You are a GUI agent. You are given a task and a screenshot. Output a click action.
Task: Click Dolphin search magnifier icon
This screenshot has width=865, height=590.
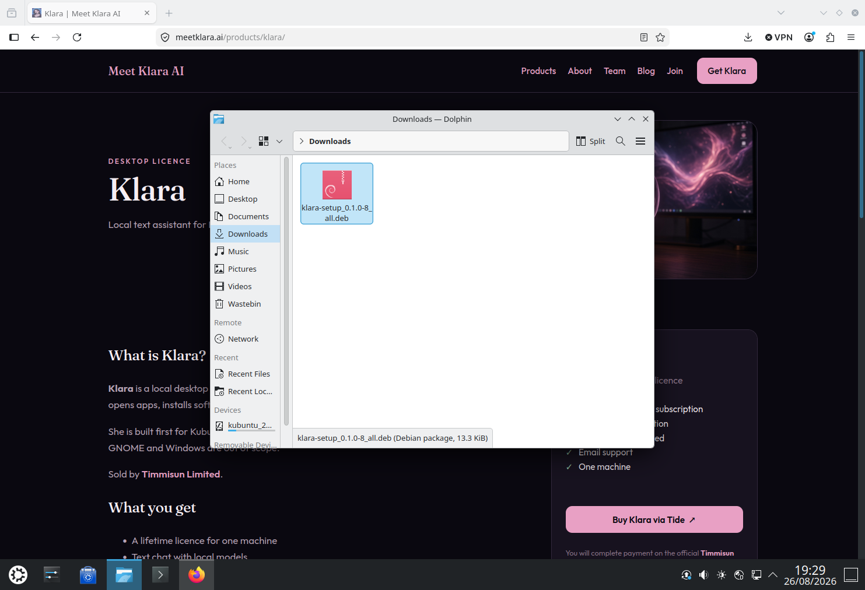pyautogui.click(x=621, y=141)
